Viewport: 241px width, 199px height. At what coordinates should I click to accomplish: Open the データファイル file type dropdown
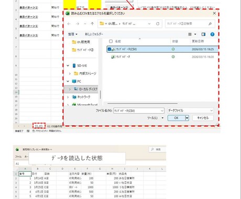190,110
